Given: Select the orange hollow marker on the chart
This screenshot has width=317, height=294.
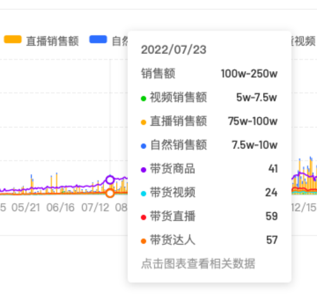Looking at the screenshot, I should 110,193.
